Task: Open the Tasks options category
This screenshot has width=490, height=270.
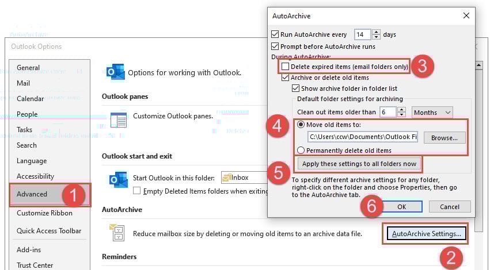Action: [x=24, y=130]
